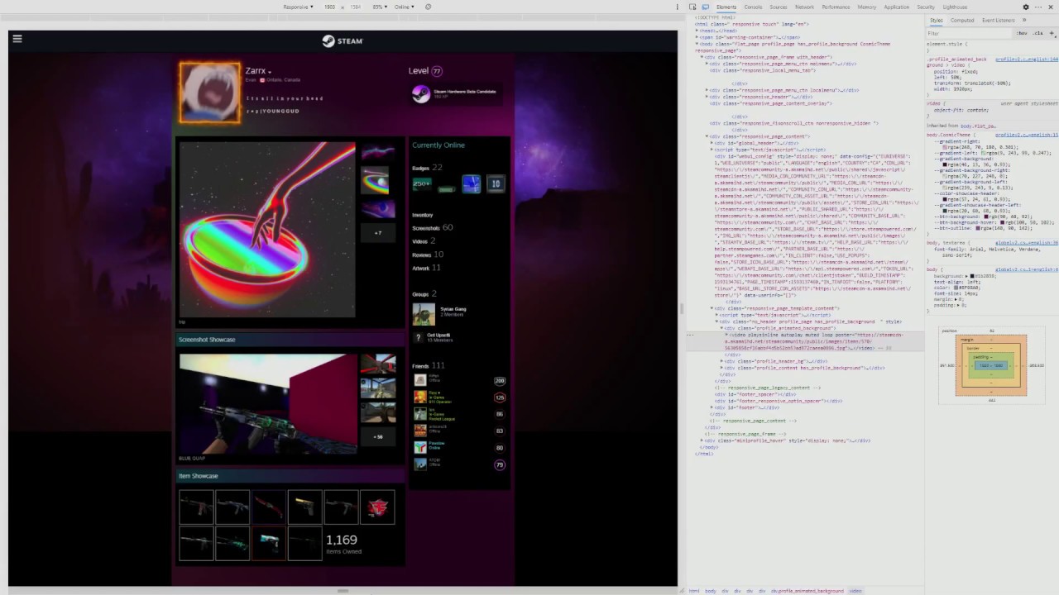Open the Reviews 10 link
1059x595 pixels.
pos(428,255)
